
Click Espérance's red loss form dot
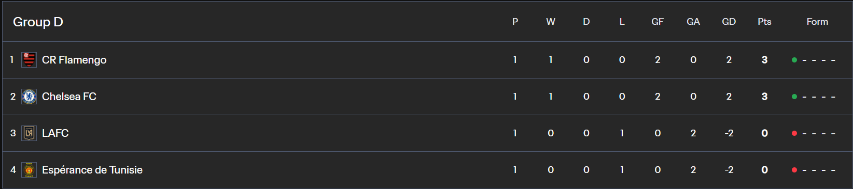tap(794, 170)
